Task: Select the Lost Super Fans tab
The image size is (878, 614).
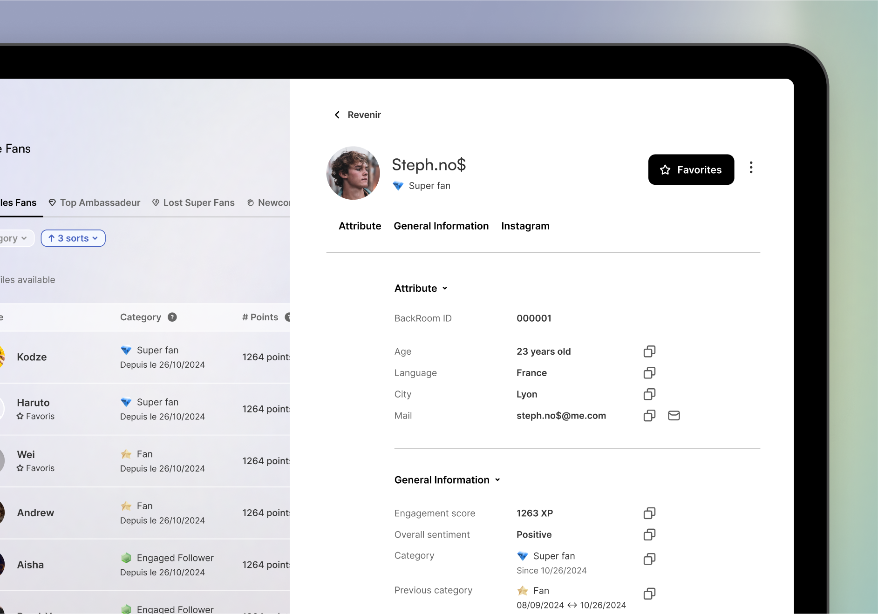Action: click(194, 202)
